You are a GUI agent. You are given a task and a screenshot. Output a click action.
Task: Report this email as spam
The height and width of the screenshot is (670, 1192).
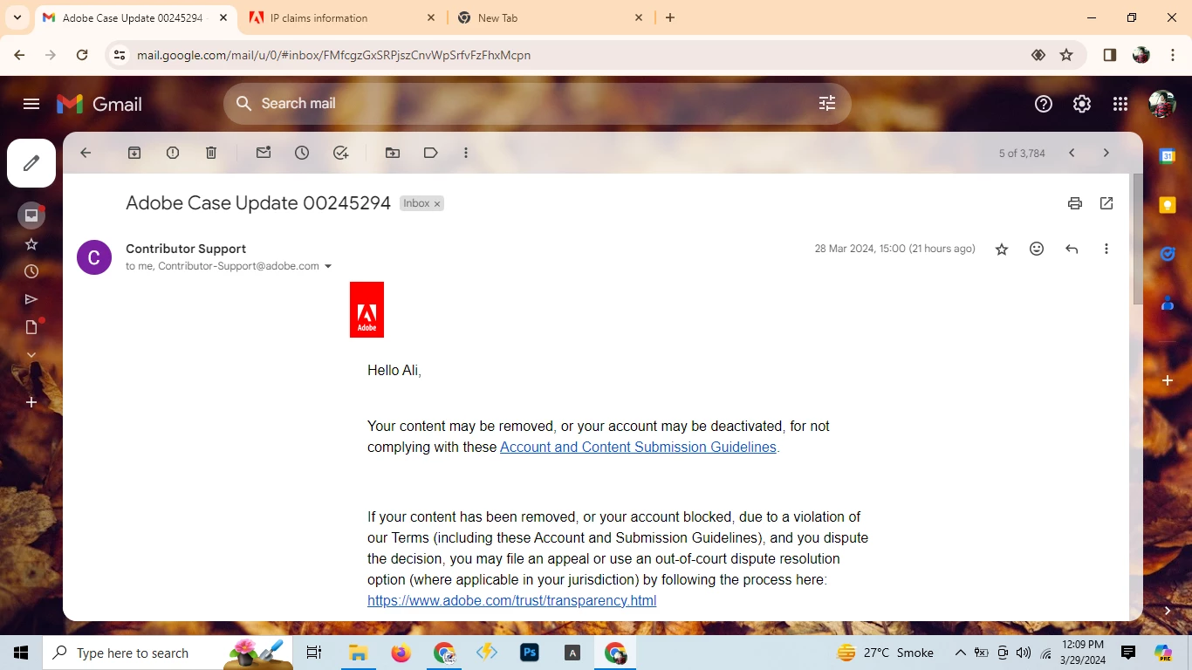pos(173,153)
